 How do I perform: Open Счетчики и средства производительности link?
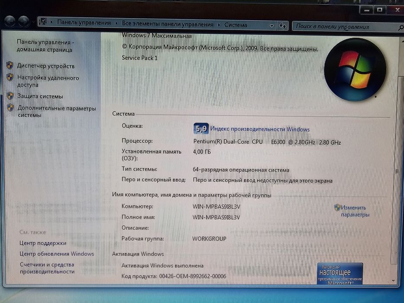point(47,268)
